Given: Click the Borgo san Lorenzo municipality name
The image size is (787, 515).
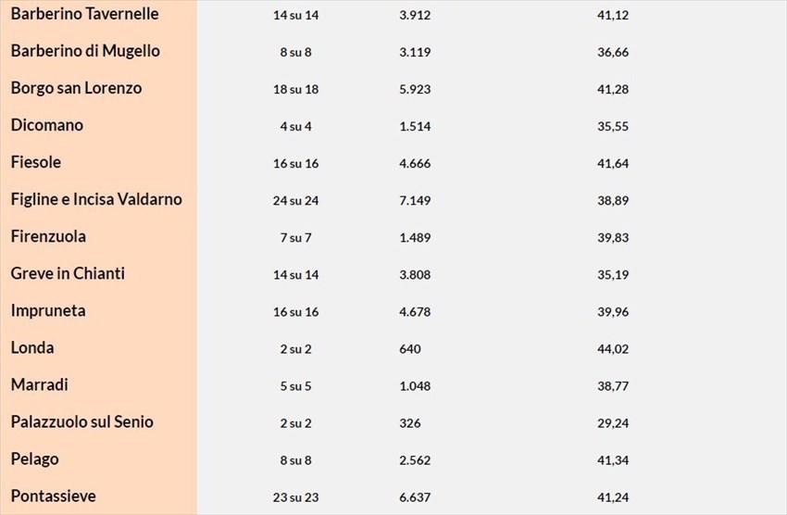Looking at the screenshot, I should point(76,88).
